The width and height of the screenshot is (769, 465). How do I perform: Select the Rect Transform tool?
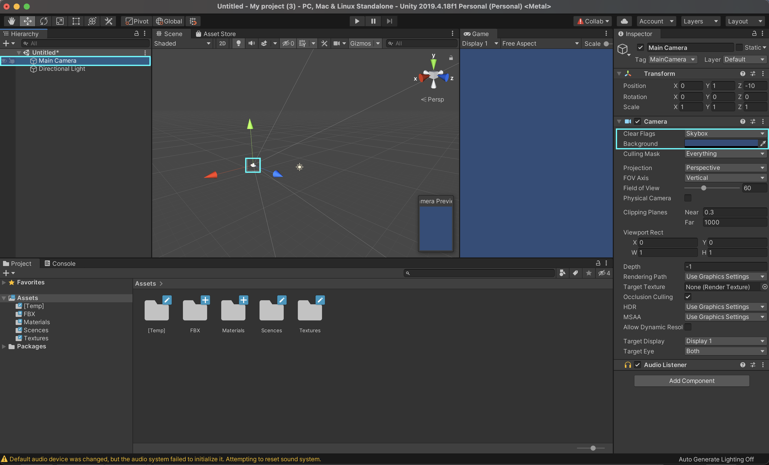coord(76,21)
